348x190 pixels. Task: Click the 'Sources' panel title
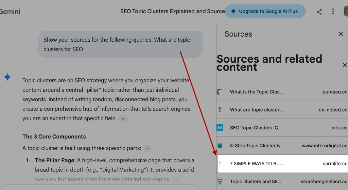(238, 34)
